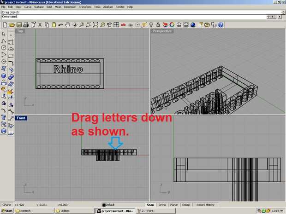This screenshot has height=214, width=286.
Task: Select the Ellipse tool in sidebar
Action: [x=11, y=49]
